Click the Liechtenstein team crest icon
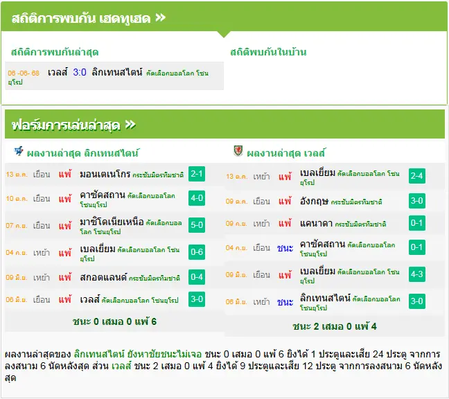 click(19, 151)
